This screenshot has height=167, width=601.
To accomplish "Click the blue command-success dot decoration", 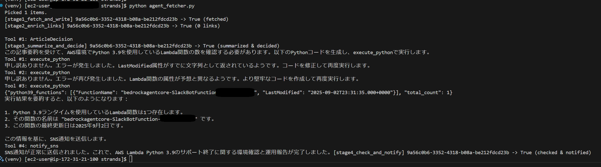I will point(1,5).
